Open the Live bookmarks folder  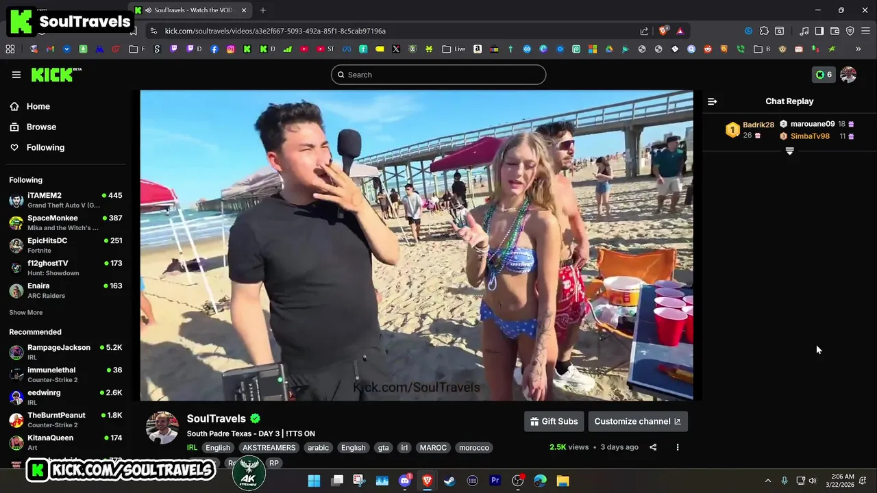click(454, 49)
